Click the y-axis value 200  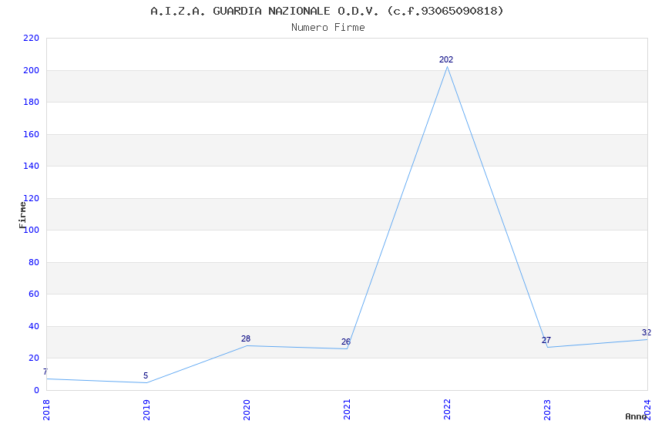click(x=32, y=70)
